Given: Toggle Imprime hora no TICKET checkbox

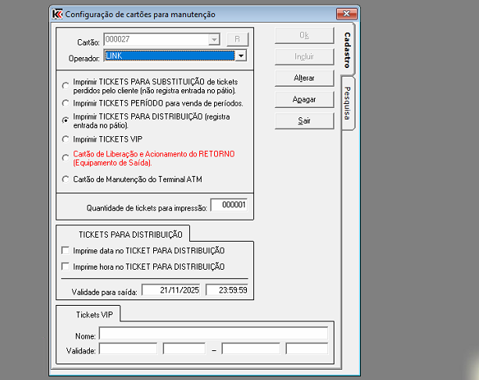Looking at the screenshot, I should click(66, 267).
